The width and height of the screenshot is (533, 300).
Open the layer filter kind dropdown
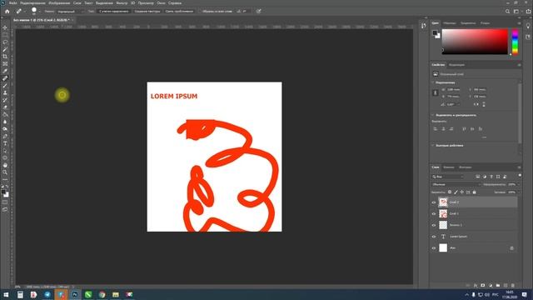(x=447, y=177)
